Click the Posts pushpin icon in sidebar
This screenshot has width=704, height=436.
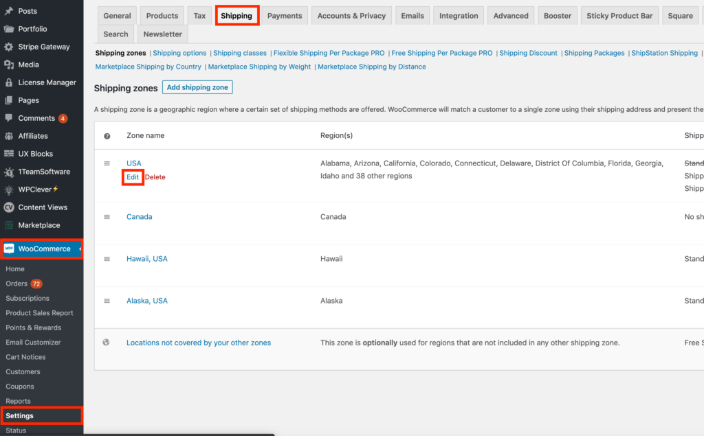click(x=8, y=12)
